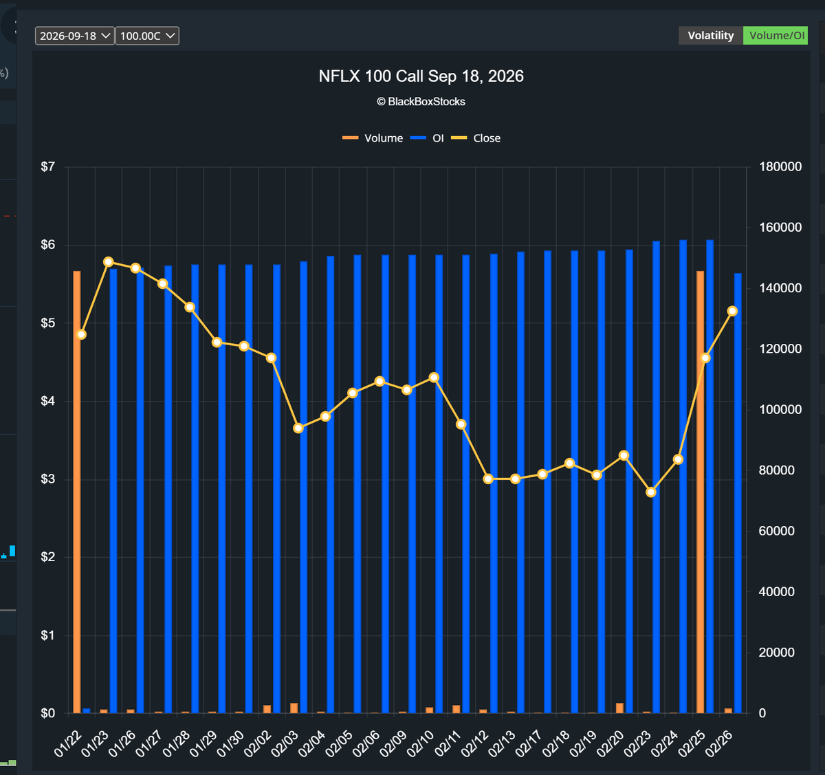The image size is (825, 775).
Task: Click the 140000 right axis label
Action: tap(780, 288)
